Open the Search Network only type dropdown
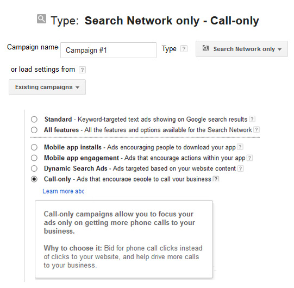The image size is (294, 288). 242,49
